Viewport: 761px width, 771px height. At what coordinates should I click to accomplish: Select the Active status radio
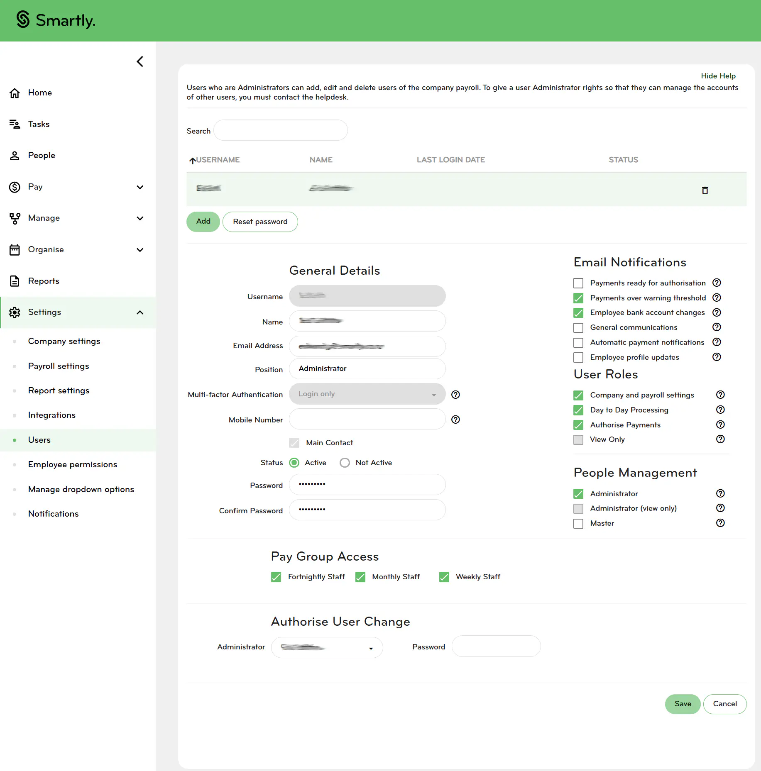coord(294,463)
